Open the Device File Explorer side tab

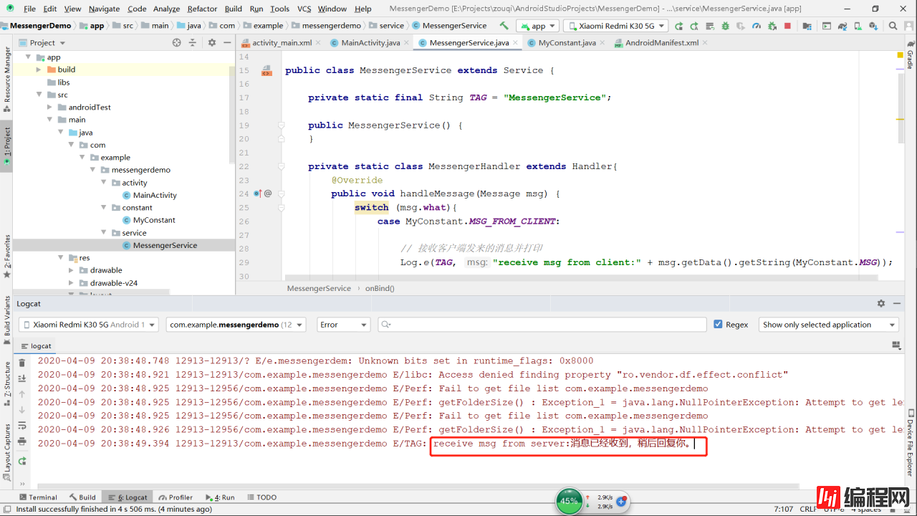(x=910, y=442)
